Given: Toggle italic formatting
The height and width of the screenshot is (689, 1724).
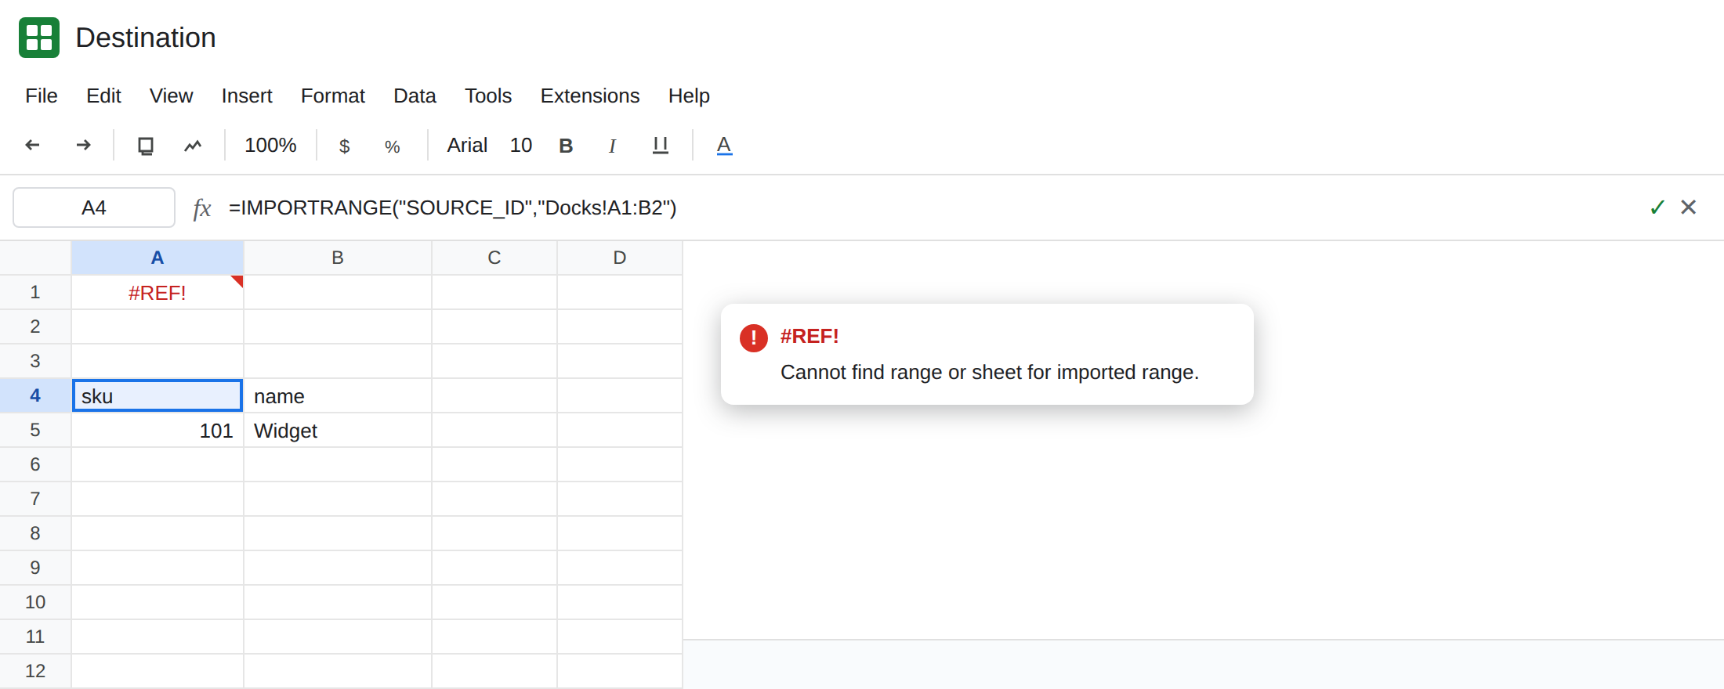Looking at the screenshot, I should (x=612, y=146).
